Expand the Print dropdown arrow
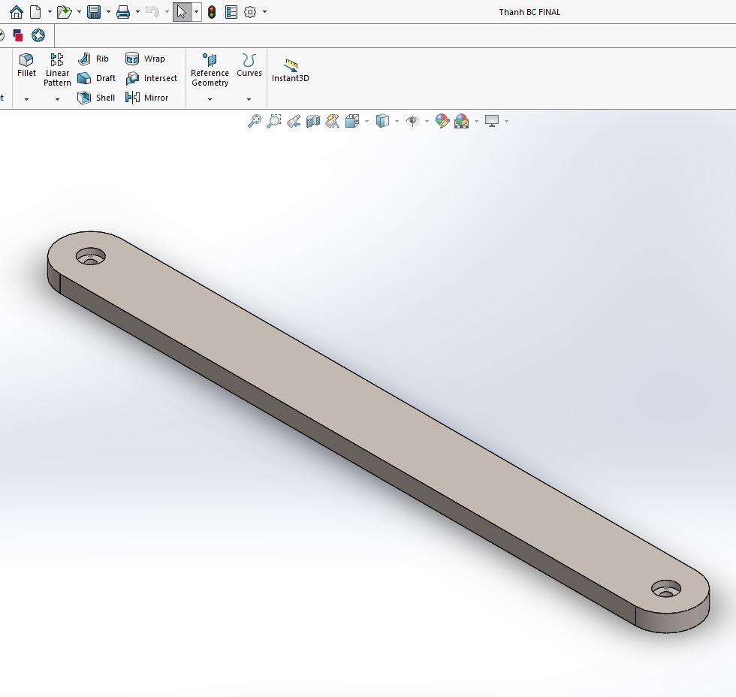This screenshot has width=736, height=697. point(137,12)
